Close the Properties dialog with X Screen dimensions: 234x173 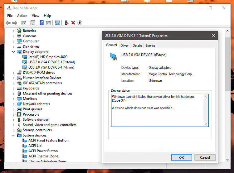pyautogui.click(x=213, y=36)
